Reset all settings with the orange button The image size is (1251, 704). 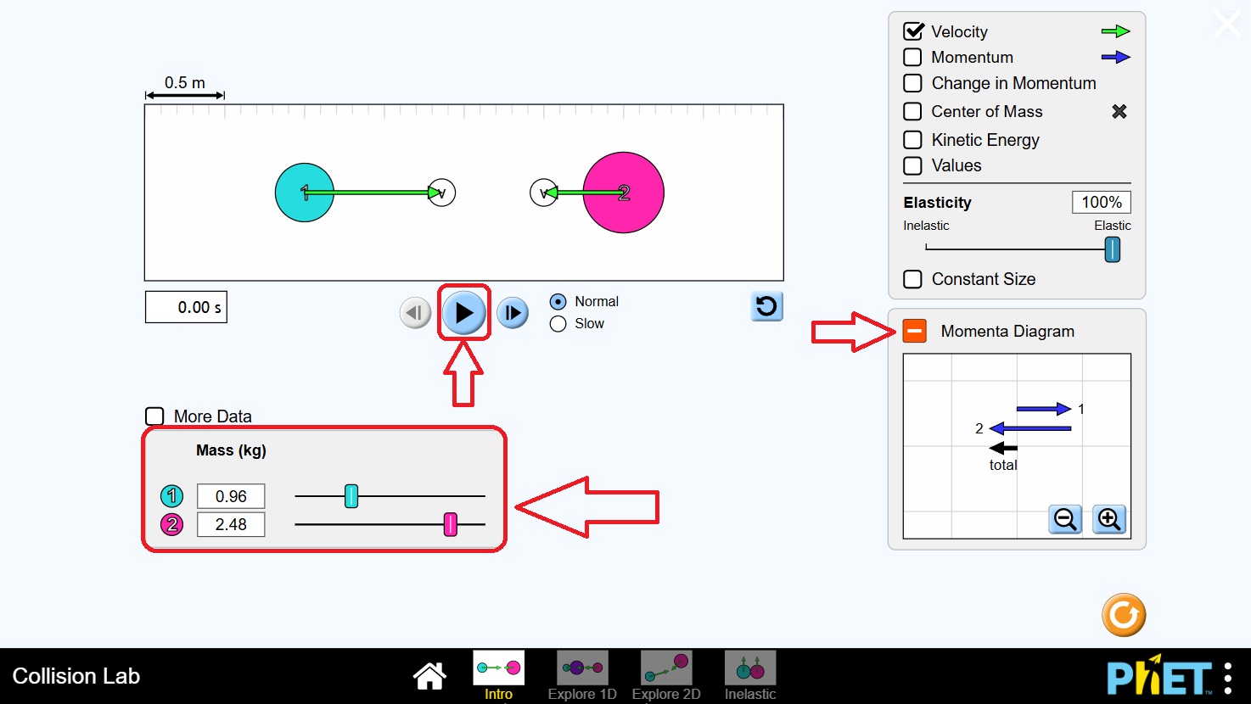point(1124,615)
